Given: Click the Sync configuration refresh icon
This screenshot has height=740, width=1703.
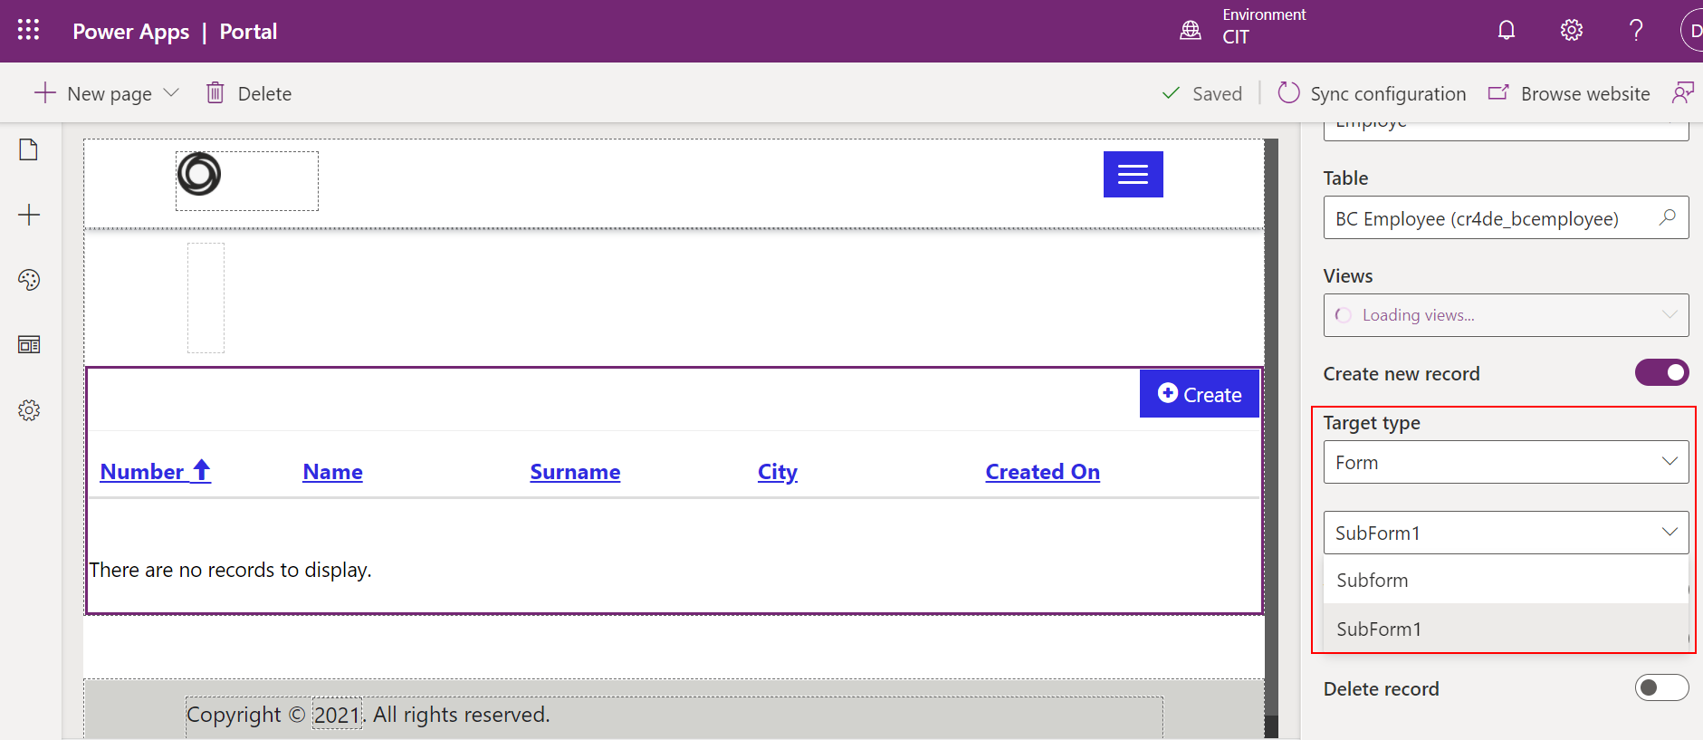Looking at the screenshot, I should 1288,93.
